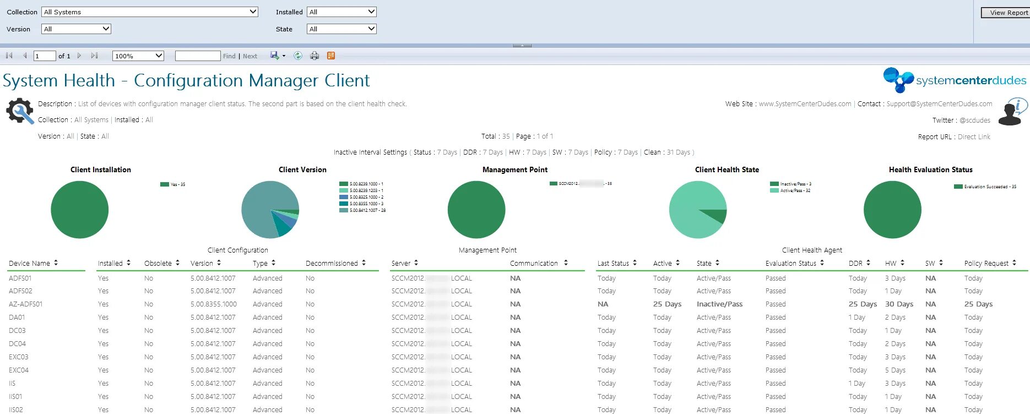This screenshot has width=1030, height=416.
Task: Open the State parameter dropdown
Action: coord(341,29)
